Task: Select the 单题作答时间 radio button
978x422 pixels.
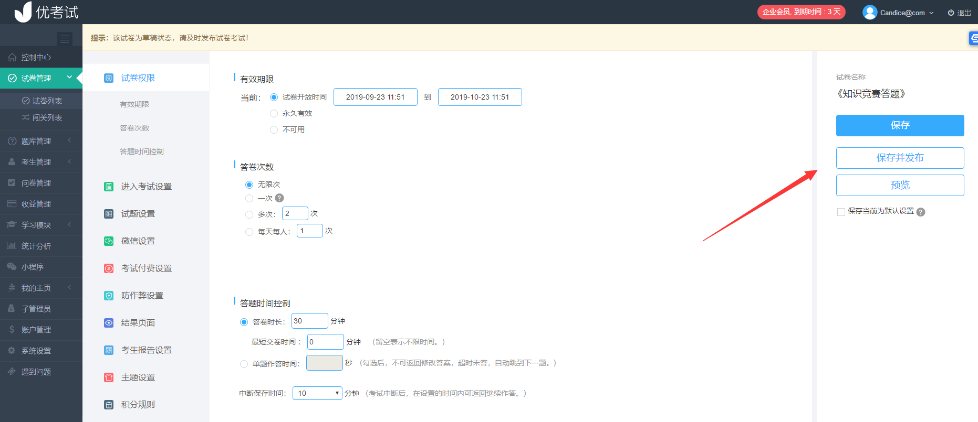Action: tap(244, 364)
